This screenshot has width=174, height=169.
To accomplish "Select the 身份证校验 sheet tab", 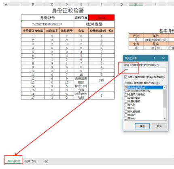I will coord(14,161).
